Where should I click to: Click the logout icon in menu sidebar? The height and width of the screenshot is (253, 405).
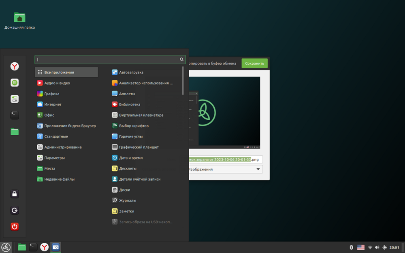click(x=15, y=210)
